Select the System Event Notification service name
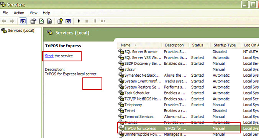Screen dimensions: 259x138 143,81
